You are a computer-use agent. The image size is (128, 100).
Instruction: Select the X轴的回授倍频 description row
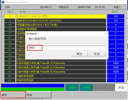point(61,76)
